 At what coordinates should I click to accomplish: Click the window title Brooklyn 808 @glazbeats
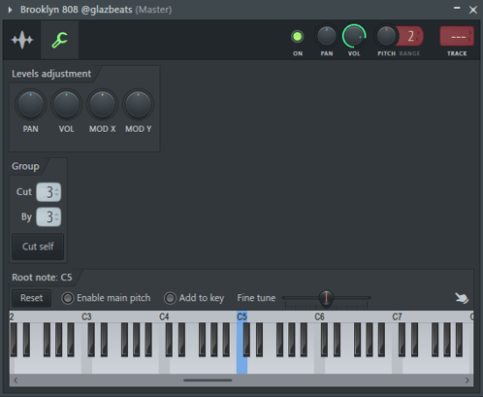[x=77, y=10]
